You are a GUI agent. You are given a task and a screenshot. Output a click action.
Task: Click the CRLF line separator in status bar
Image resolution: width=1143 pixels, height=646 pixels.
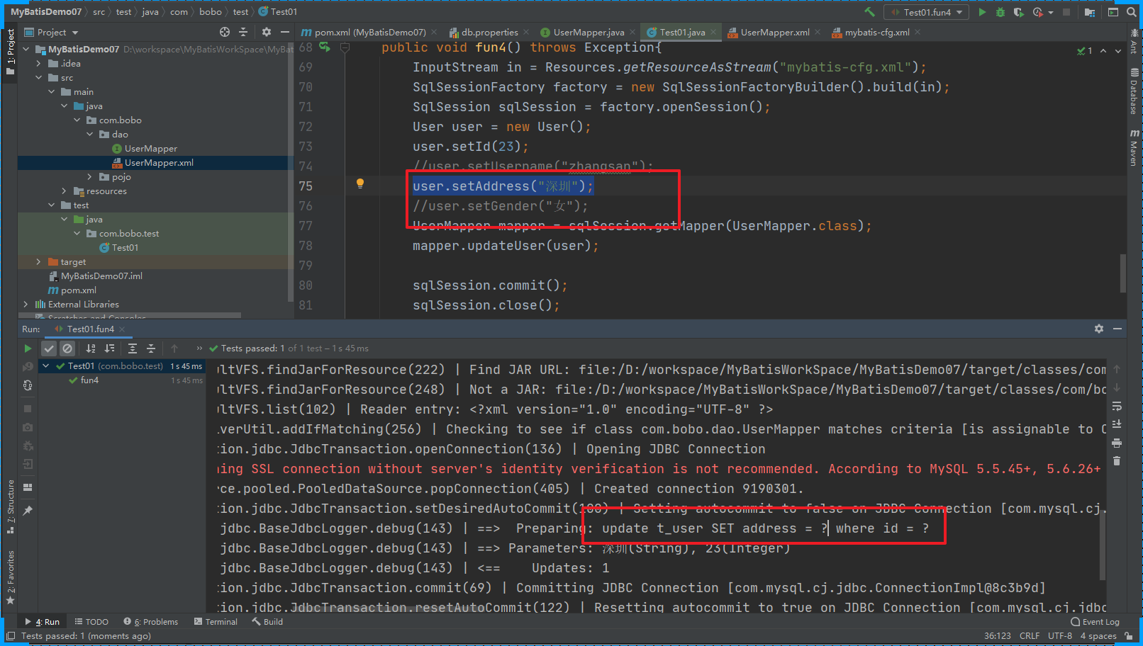point(1030,636)
